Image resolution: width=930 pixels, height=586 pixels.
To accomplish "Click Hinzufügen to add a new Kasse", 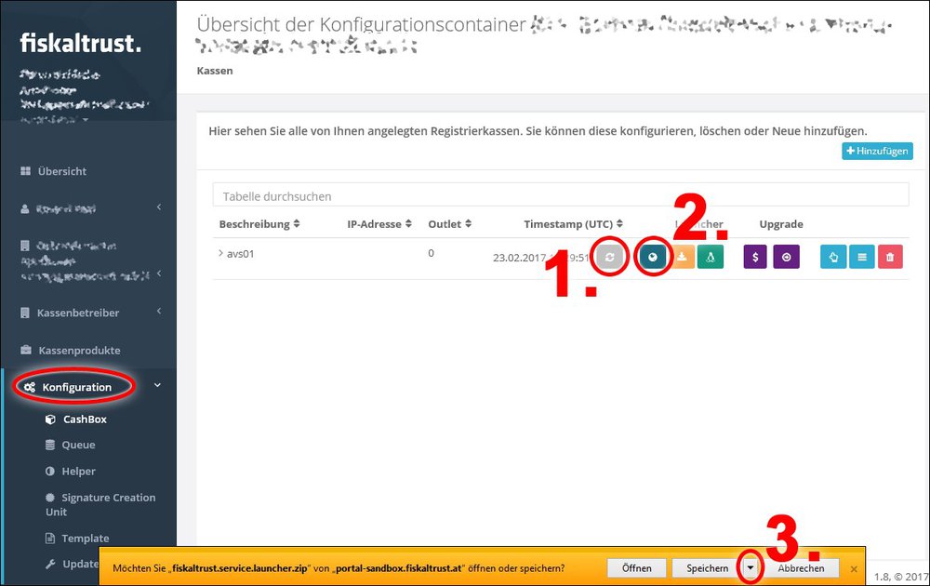I will [876, 151].
